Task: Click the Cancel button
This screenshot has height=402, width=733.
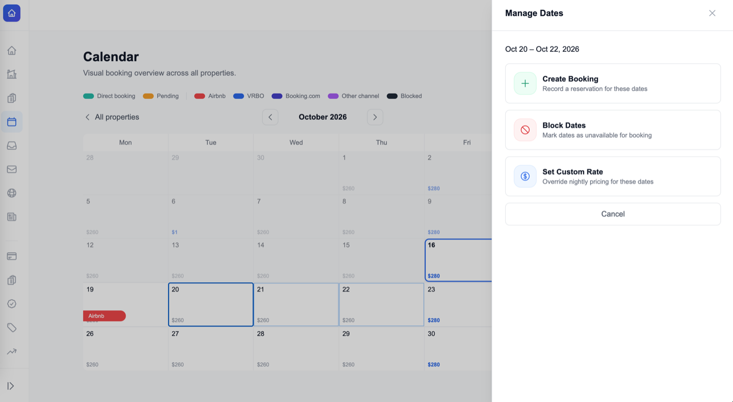Action: click(613, 214)
